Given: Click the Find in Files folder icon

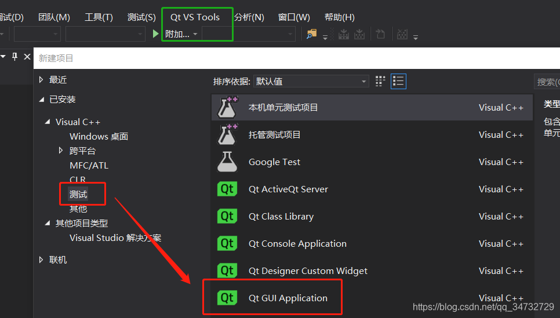Looking at the screenshot, I should (x=311, y=34).
